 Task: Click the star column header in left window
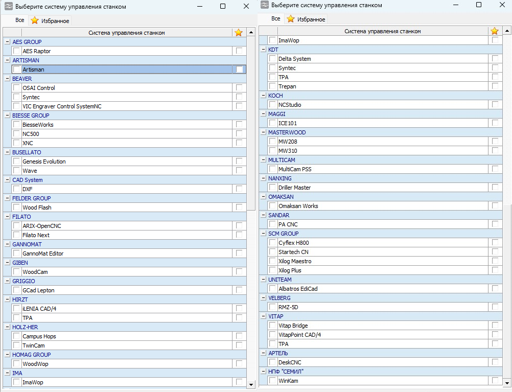[x=239, y=33]
